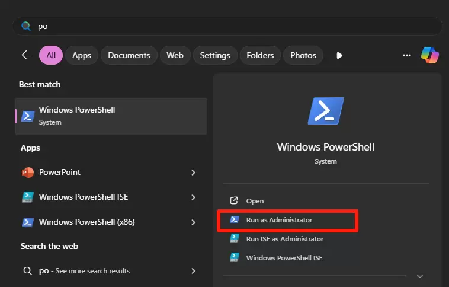Choose the Settings filter tab
This screenshot has width=449, height=287.
click(214, 55)
